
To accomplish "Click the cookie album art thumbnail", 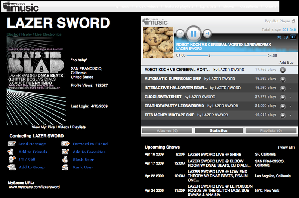I will click(x=158, y=42).
